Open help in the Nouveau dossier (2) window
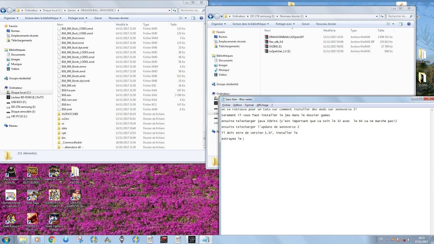This screenshot has width=434, height=244. pos(409,24)
